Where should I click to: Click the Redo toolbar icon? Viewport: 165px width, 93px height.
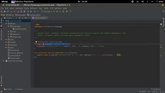click(x=14, y=12)
